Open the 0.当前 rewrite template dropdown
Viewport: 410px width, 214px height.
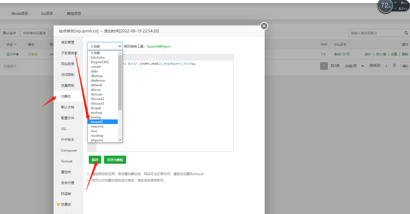pos(105,46)
